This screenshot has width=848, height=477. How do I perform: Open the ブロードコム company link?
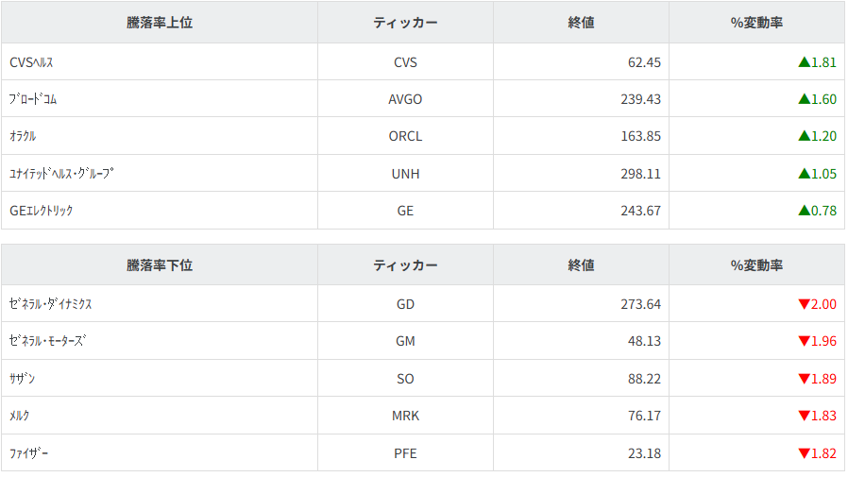click(x=33, y=99)
